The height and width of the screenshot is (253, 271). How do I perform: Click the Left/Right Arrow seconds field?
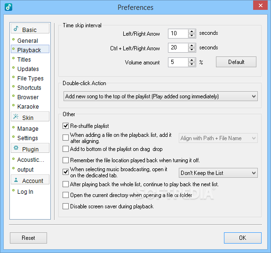[178, 33]
